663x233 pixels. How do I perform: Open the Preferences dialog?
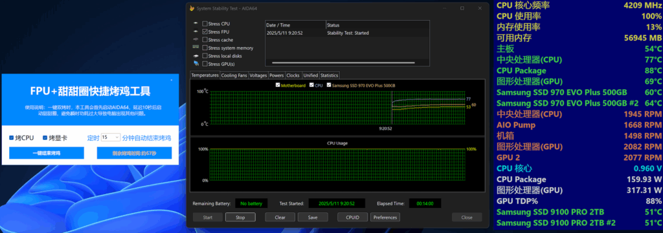(x=385, y=218)
